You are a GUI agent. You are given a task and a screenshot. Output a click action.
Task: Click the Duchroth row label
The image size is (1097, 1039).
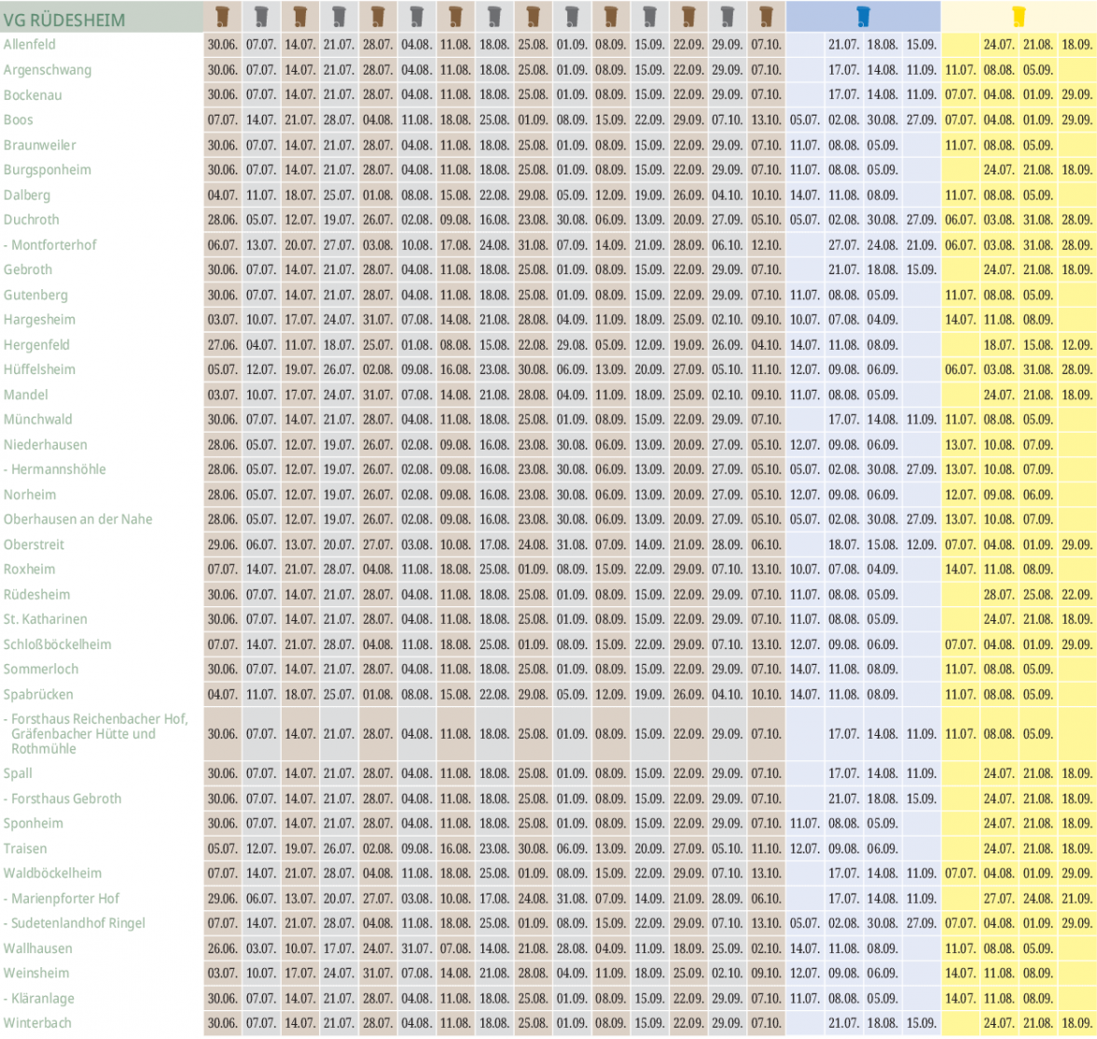pos(32,220)
